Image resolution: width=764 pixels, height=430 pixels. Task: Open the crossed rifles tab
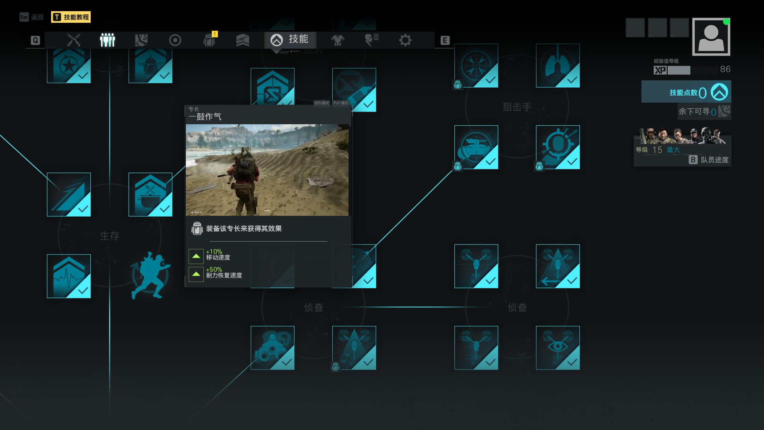(74, 40)
